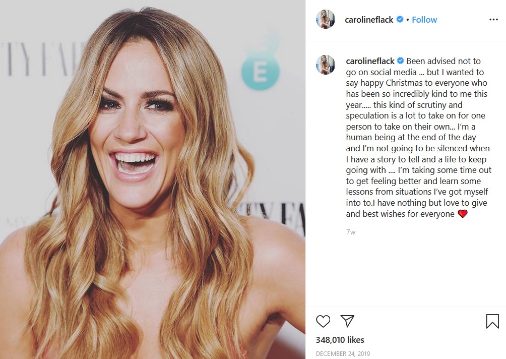Save the post with bookmark icon

492,321
